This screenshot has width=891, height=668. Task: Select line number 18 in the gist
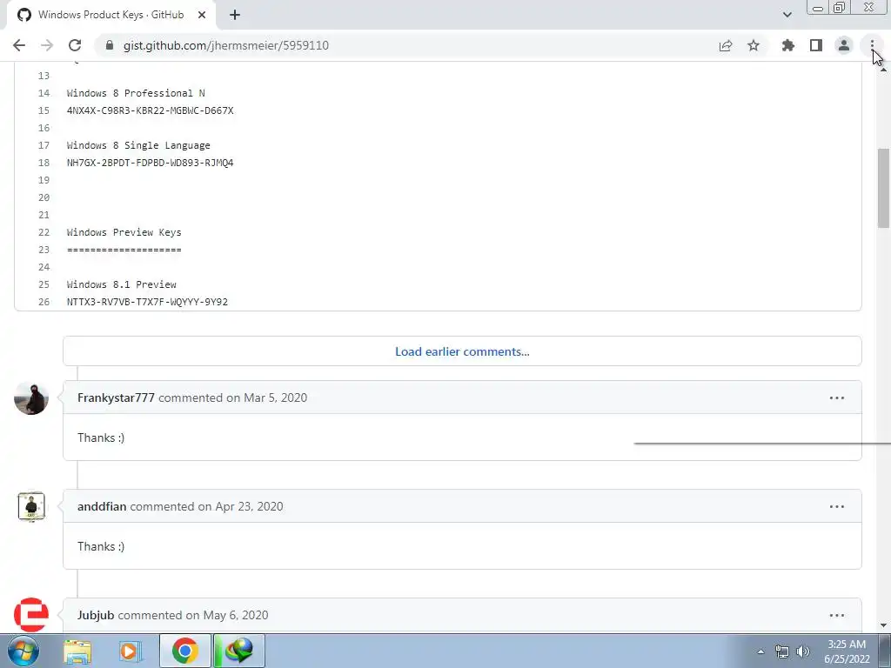click(44, 163)
